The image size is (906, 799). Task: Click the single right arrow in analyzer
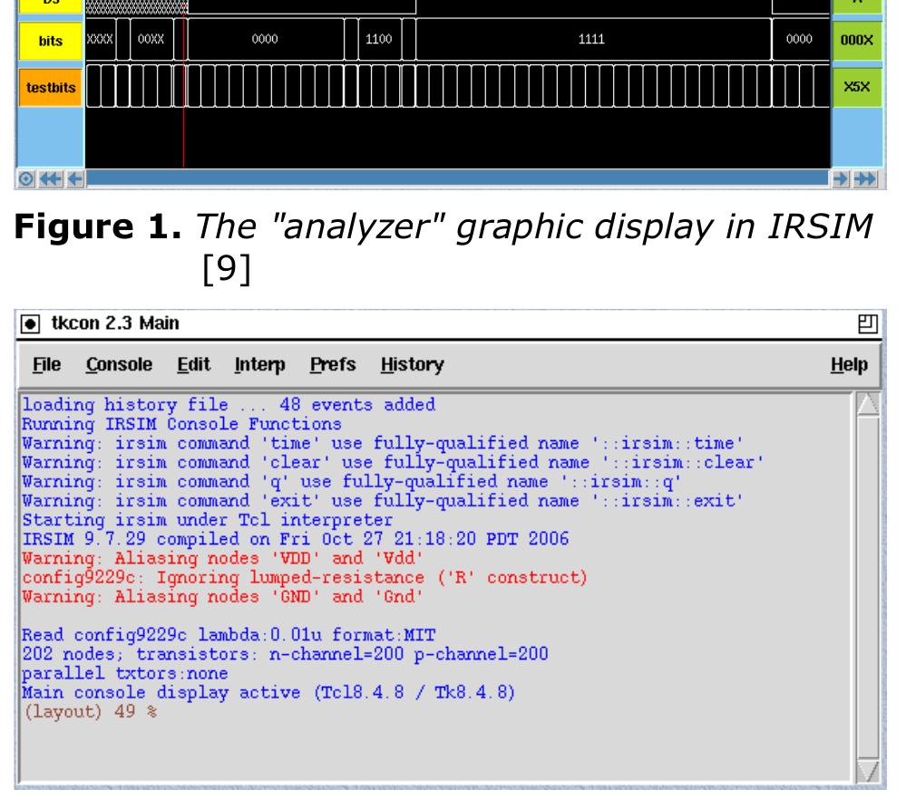tap(841, 179)
